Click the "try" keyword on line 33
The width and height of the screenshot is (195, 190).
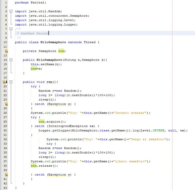49,144
